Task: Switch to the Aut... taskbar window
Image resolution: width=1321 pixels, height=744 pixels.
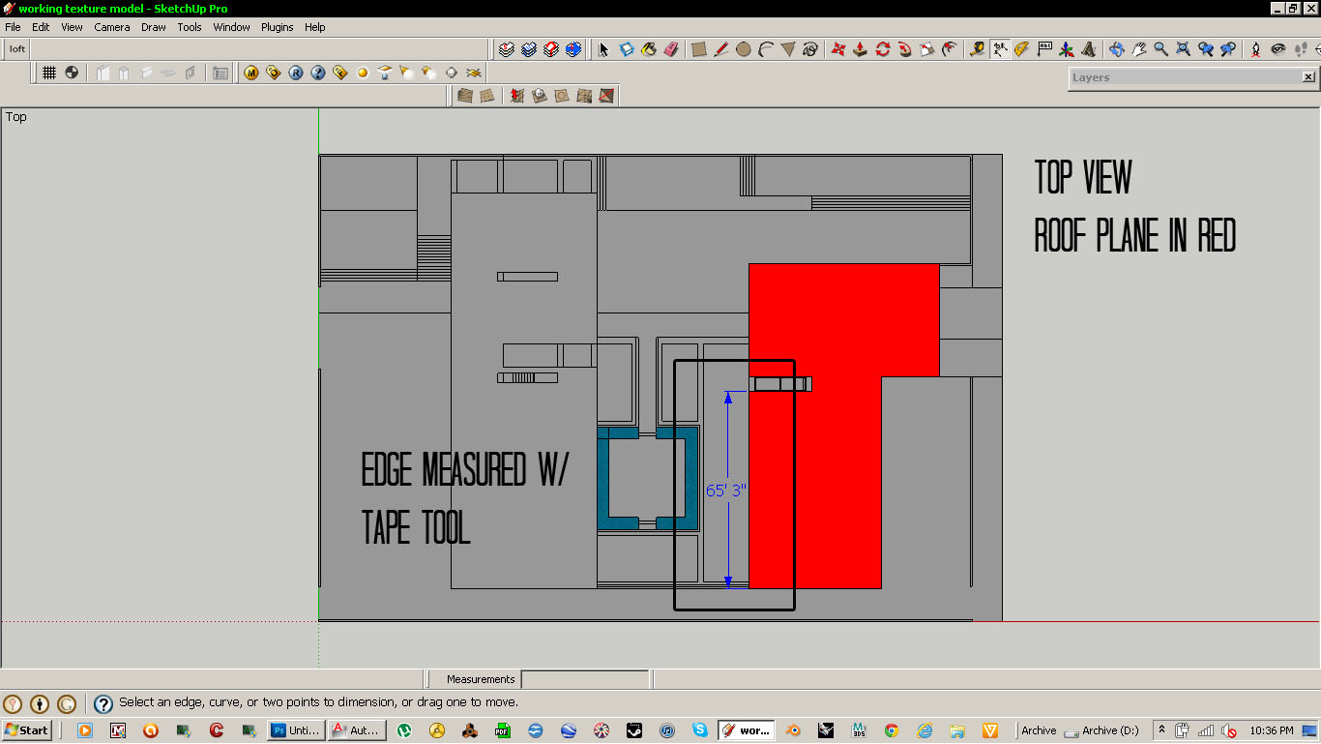Action: pyautogui.click(x=357, y=730)
